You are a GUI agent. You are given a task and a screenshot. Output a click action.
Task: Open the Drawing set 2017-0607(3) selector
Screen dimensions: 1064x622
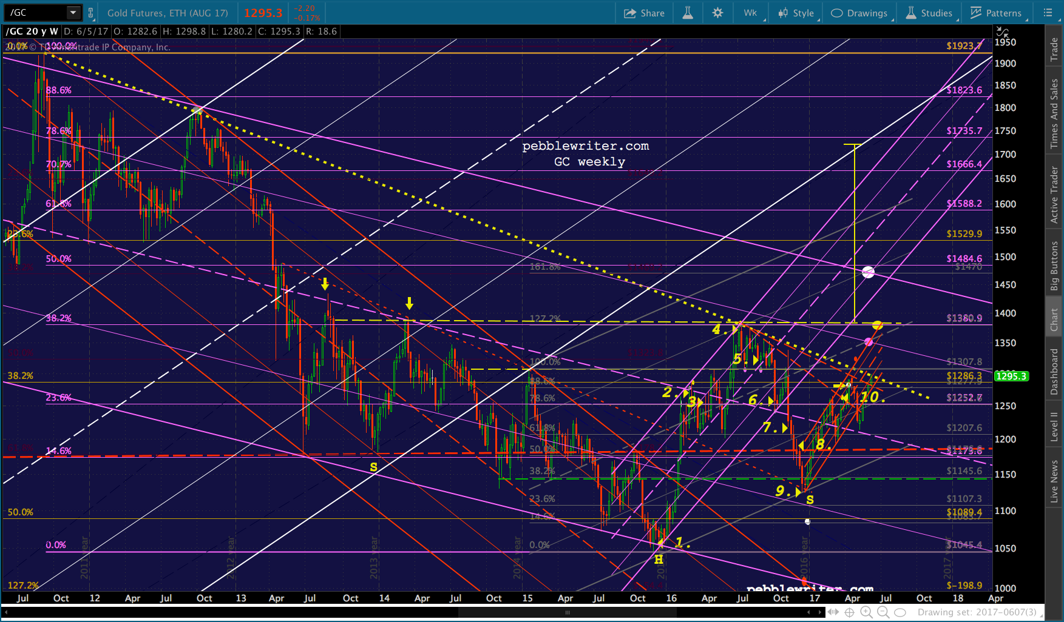coord(977,612)
